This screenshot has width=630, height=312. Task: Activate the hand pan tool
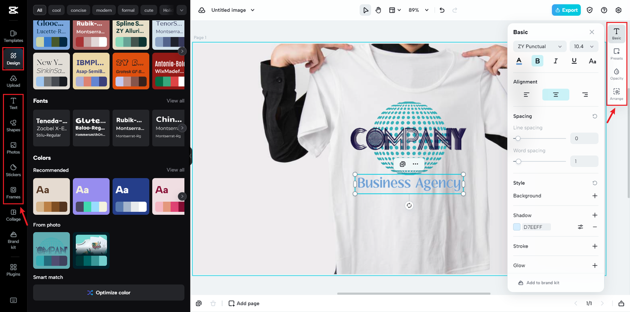point(378,10)
